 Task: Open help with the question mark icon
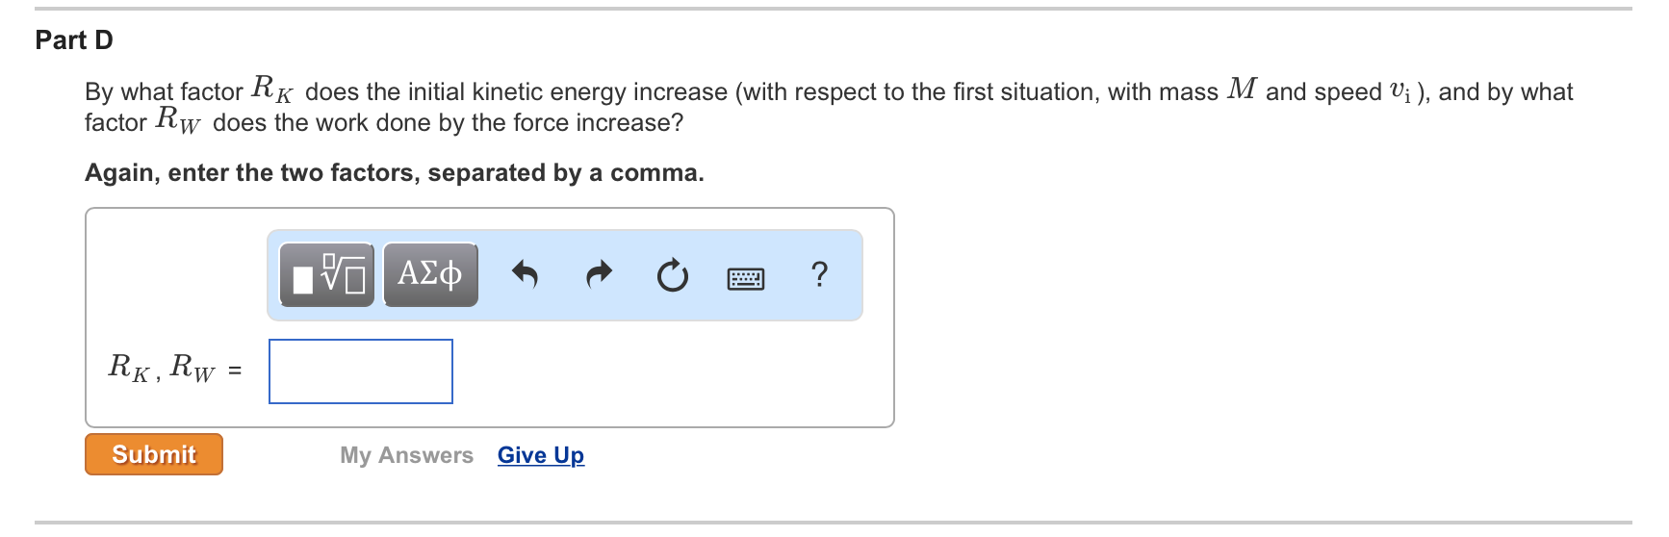tap(819, 275)
